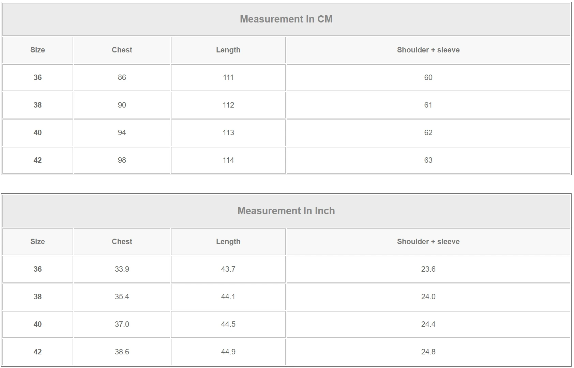The width and height of the screenshot is (574, 368).
Task: Select the Chest header in CM table
Action: click(122, 50)
